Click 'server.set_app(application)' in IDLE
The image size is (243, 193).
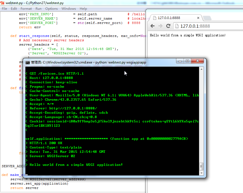(39, 184)
